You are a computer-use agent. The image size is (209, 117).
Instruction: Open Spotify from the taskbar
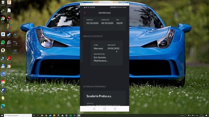[x=71, y=116]
